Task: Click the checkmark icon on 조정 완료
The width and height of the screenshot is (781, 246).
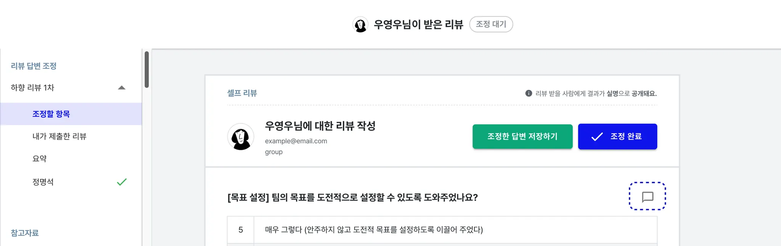Action: [597, 137]
